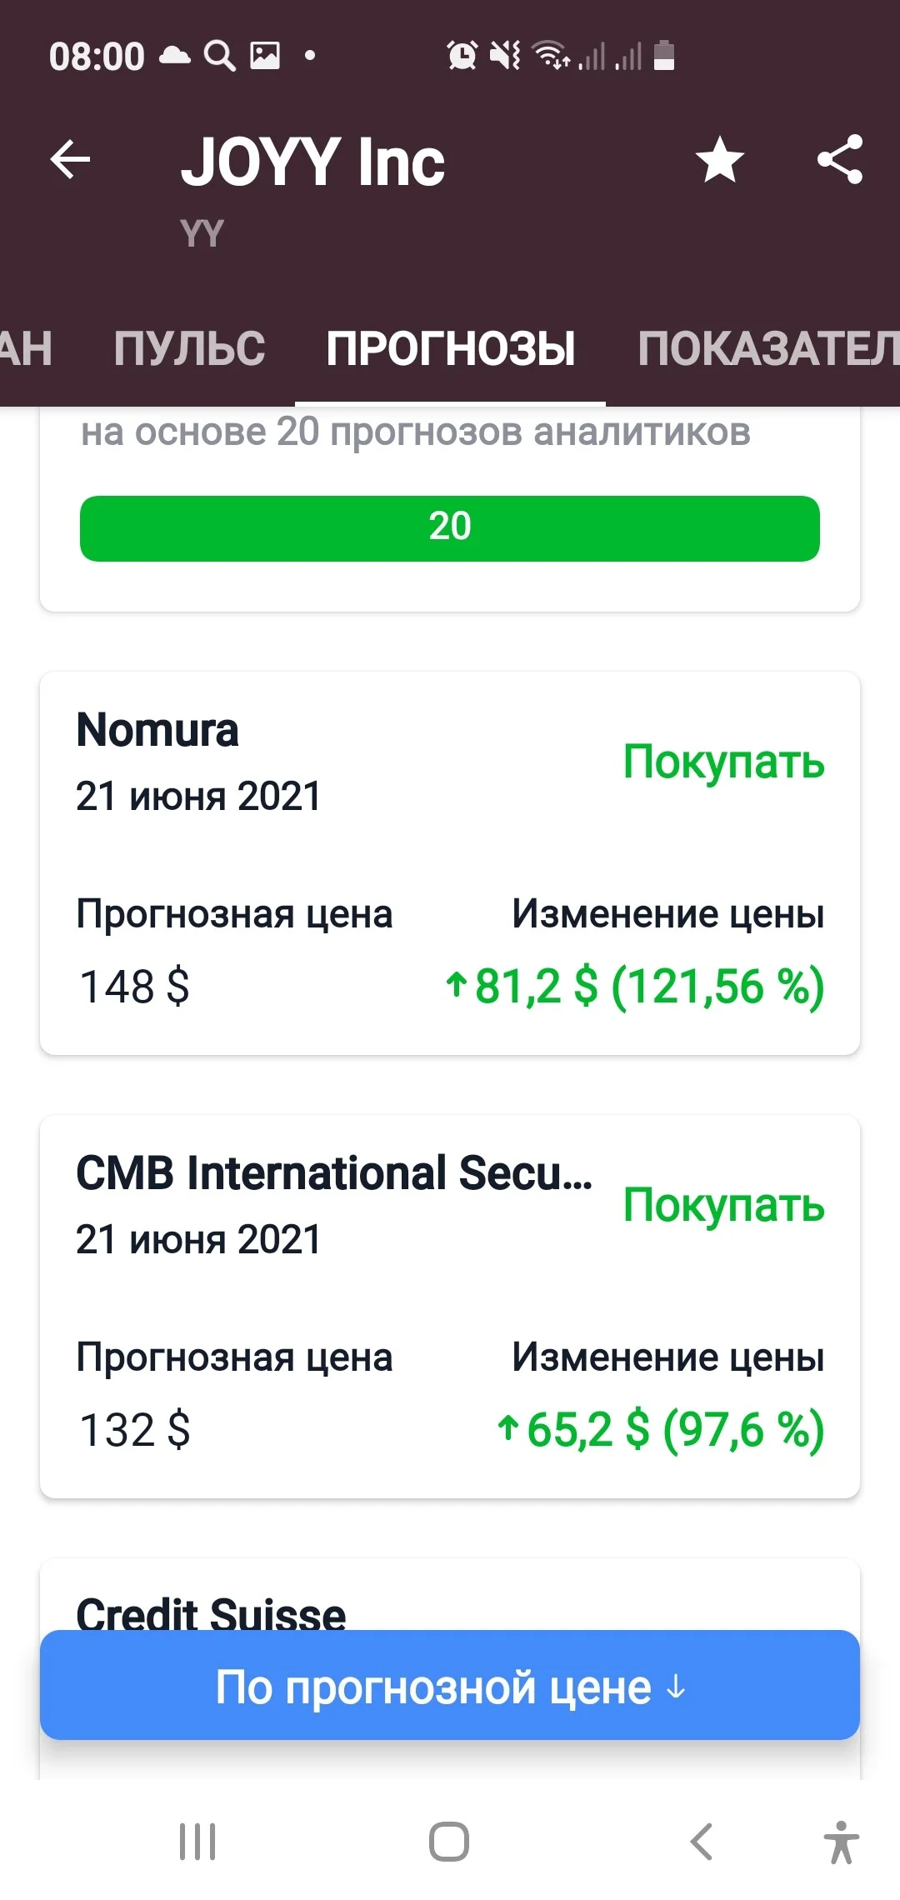Tap the back arrow next to JOYY Inc
This screenshot has width=900, height=1900.
pos(70,159)
